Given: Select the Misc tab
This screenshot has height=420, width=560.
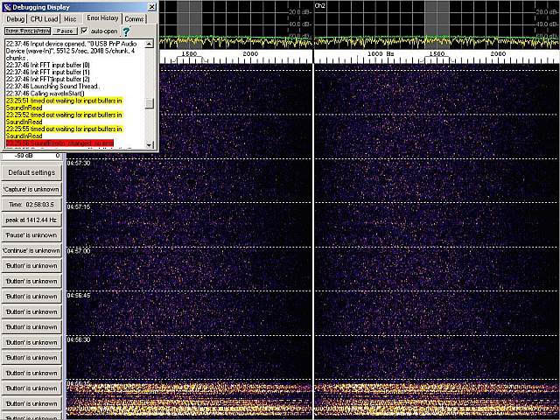Looking at the screenshot, I should click(70, 18).
